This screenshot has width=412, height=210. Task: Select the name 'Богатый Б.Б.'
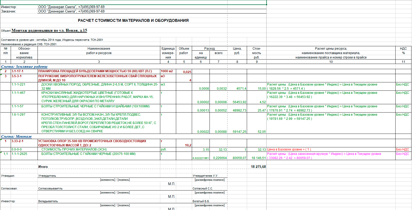tap(201, 201)
